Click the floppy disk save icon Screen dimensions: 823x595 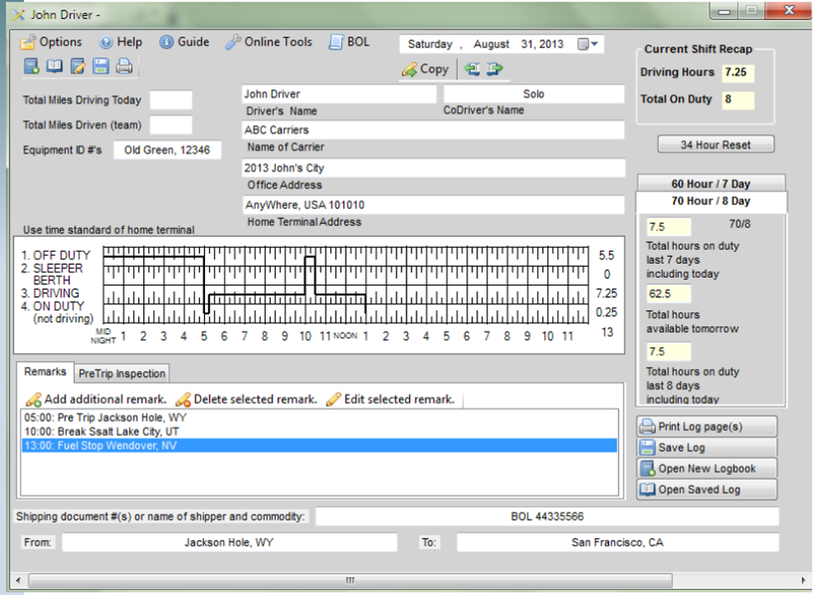[101, 67]
